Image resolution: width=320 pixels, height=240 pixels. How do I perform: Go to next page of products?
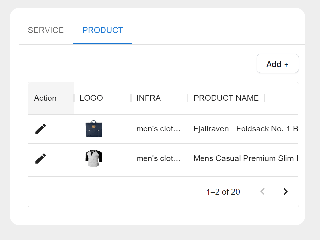pyautogui.click(x=285, y=192)
